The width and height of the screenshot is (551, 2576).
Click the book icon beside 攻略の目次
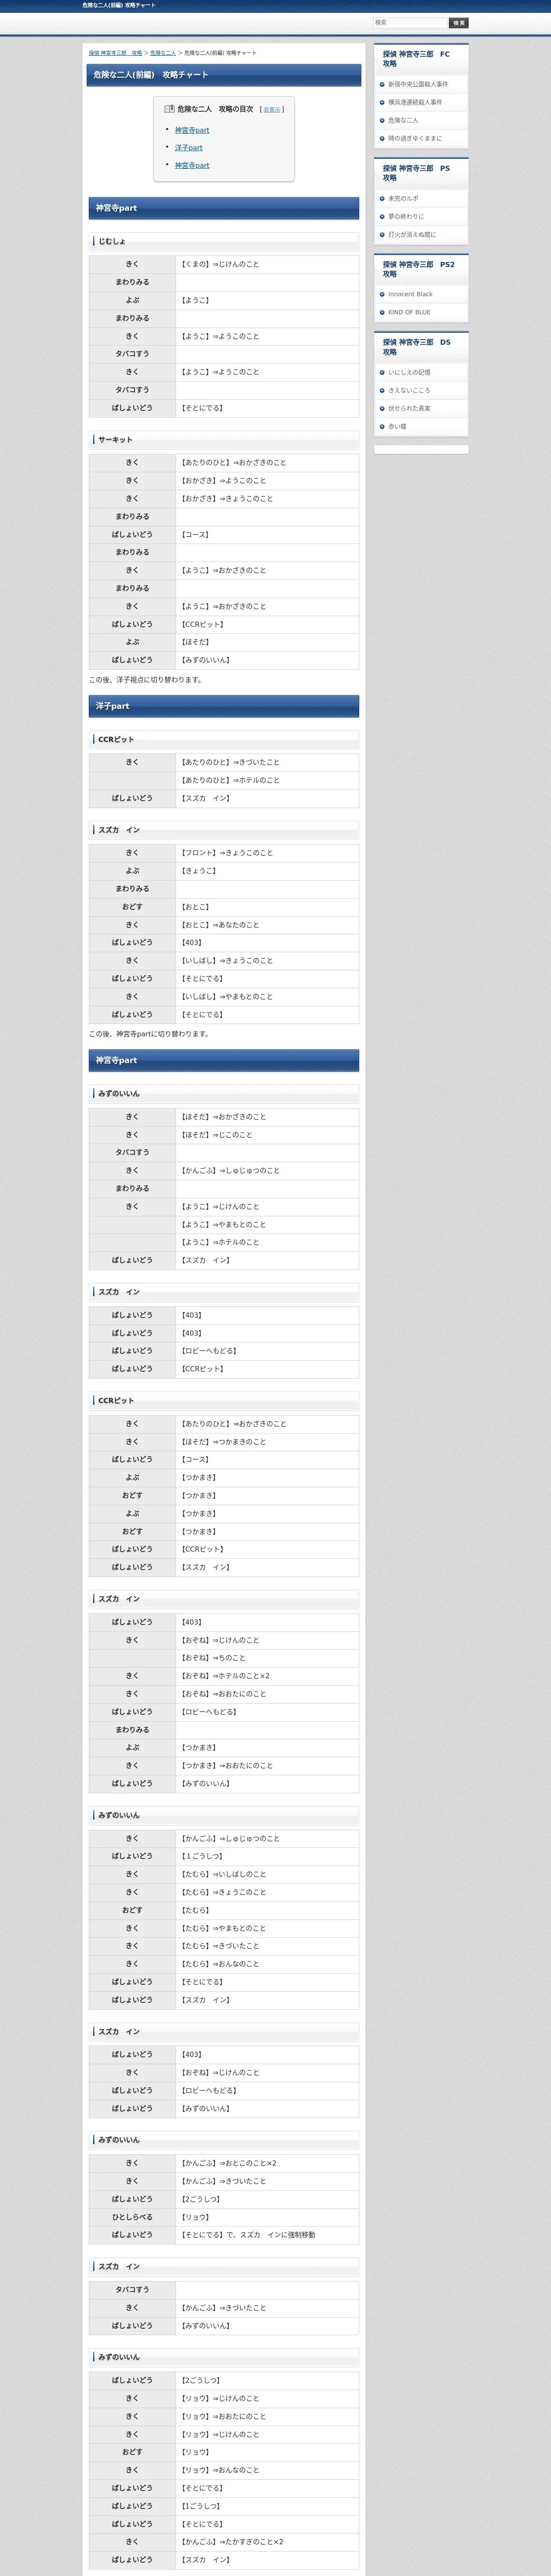169,109
